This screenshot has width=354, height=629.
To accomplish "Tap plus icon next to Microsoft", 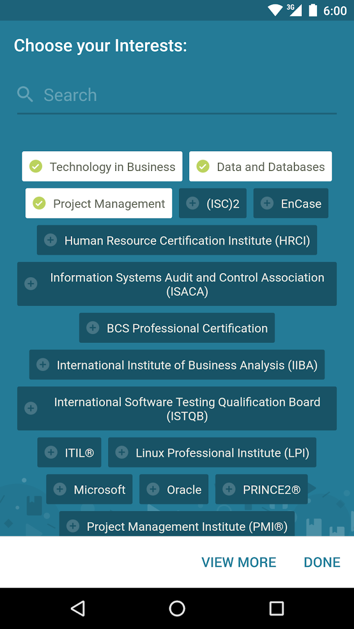I will [60, 489].
